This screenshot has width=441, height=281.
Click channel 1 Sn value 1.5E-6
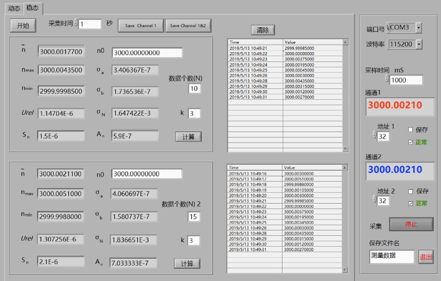point(61,136)
